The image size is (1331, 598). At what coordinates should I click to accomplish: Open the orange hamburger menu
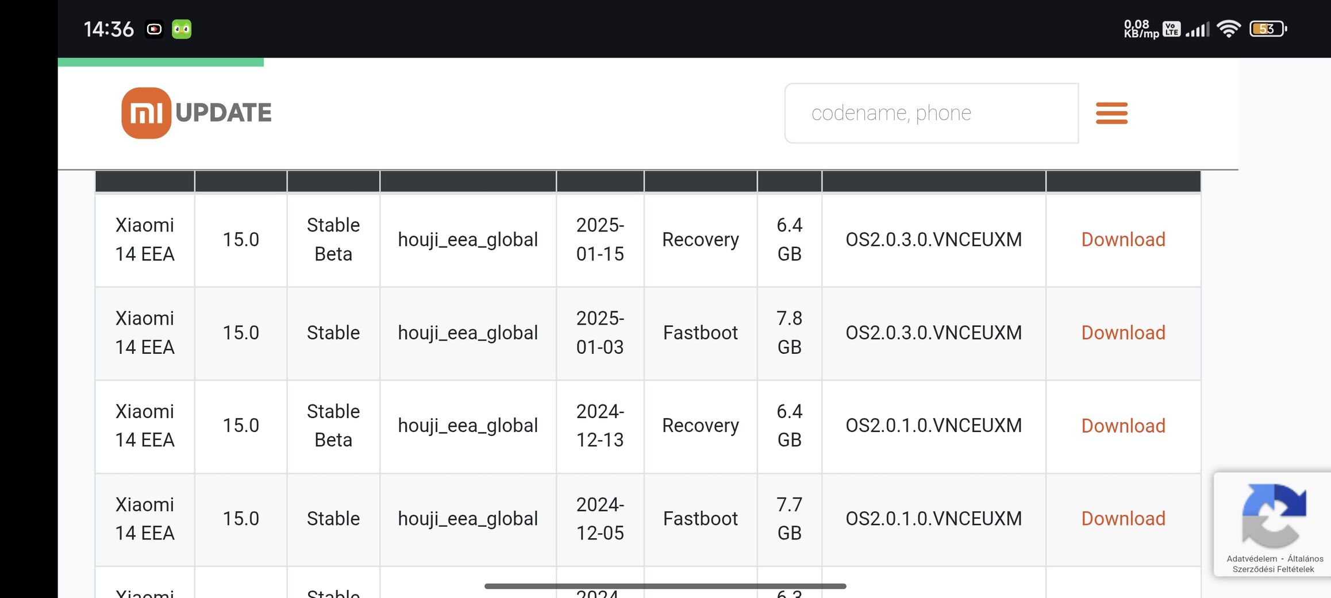point(1111,113)
